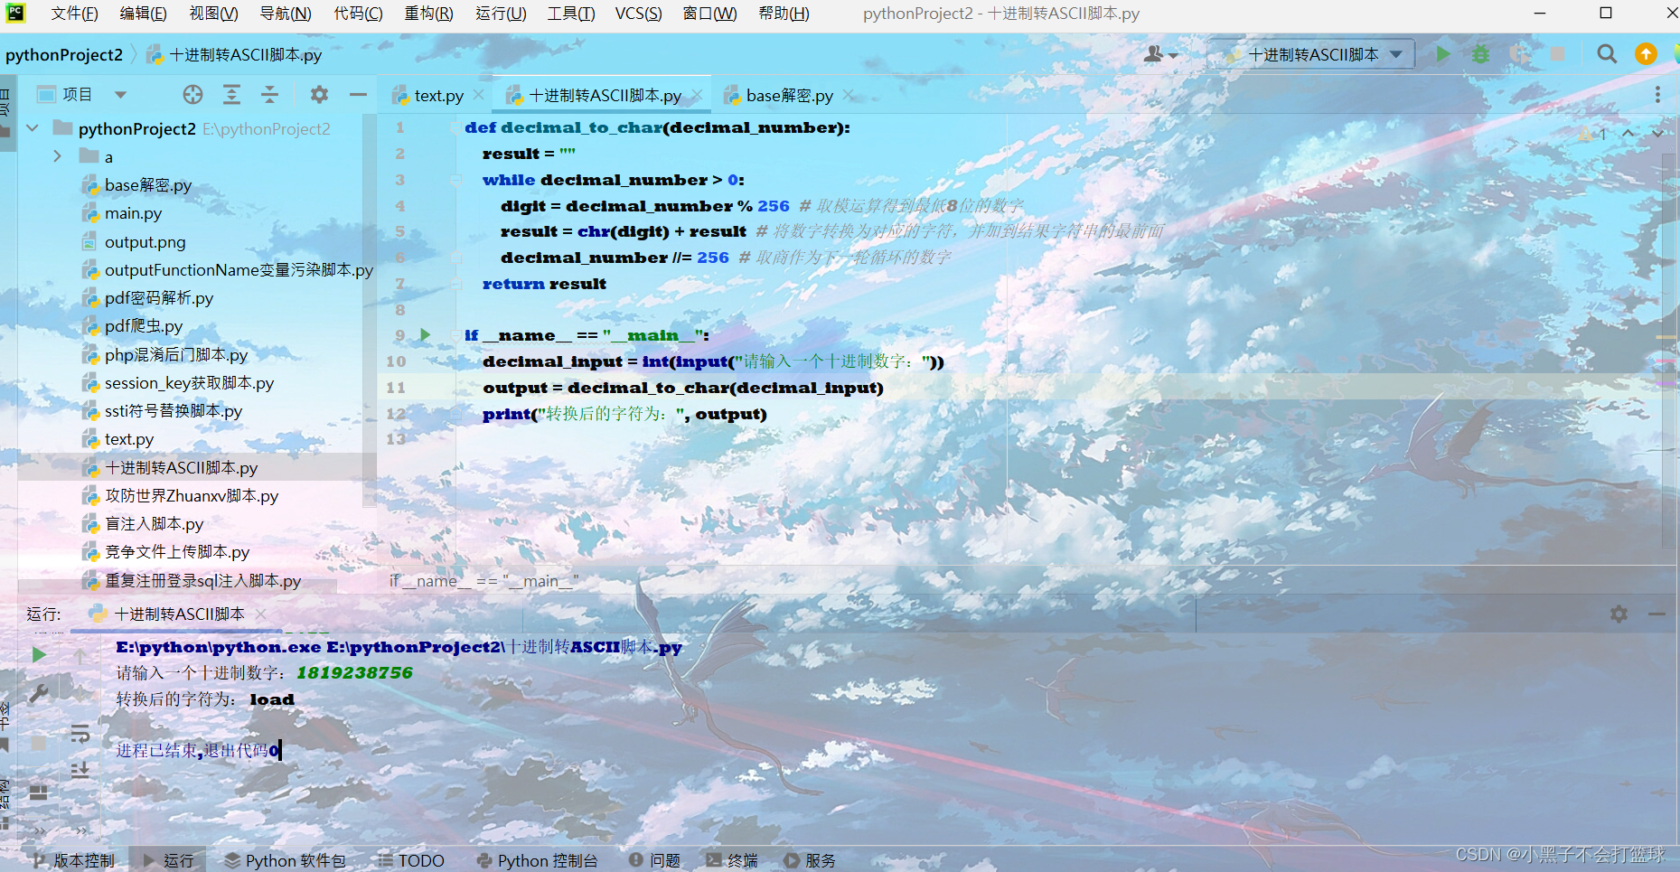Open run panel wrench settings icon
The height and width of the screenshot is (872, 1680).
[x=39, y=694]
